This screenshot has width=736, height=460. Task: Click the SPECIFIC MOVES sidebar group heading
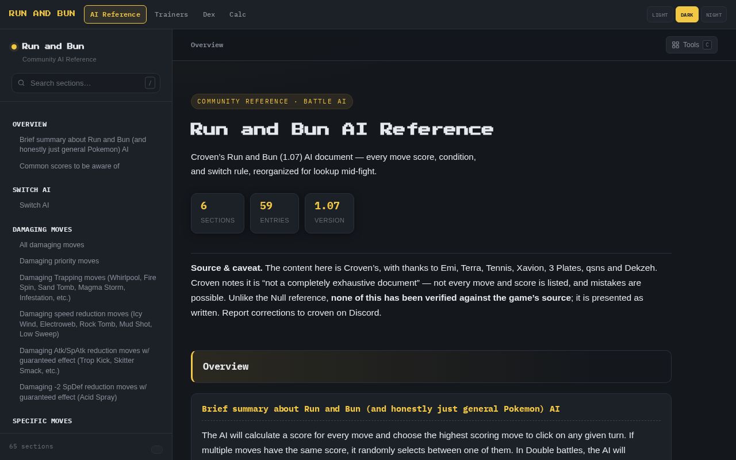click(43, 421)
